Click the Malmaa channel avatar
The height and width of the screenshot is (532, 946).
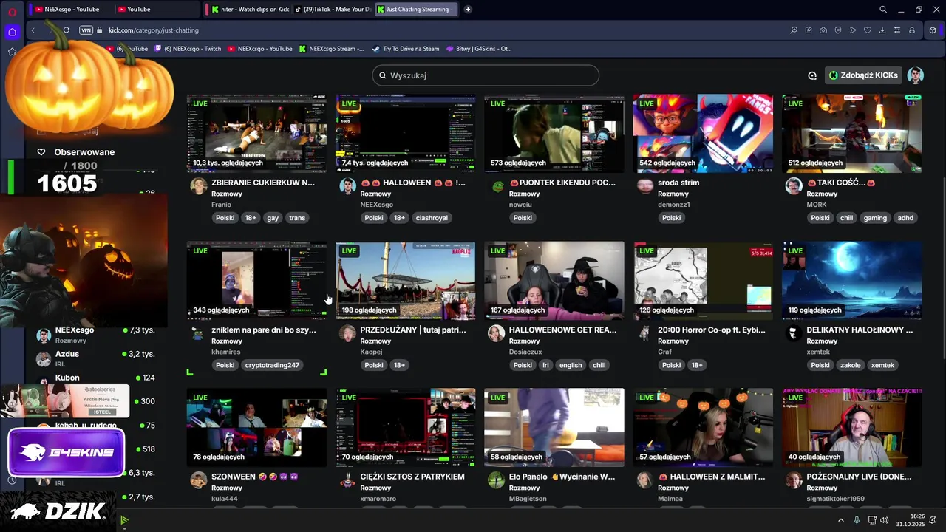tap(645, 480)
